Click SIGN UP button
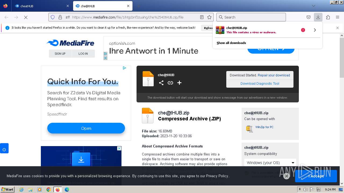Viewport: 344px width, 193px height. [60, 54]
